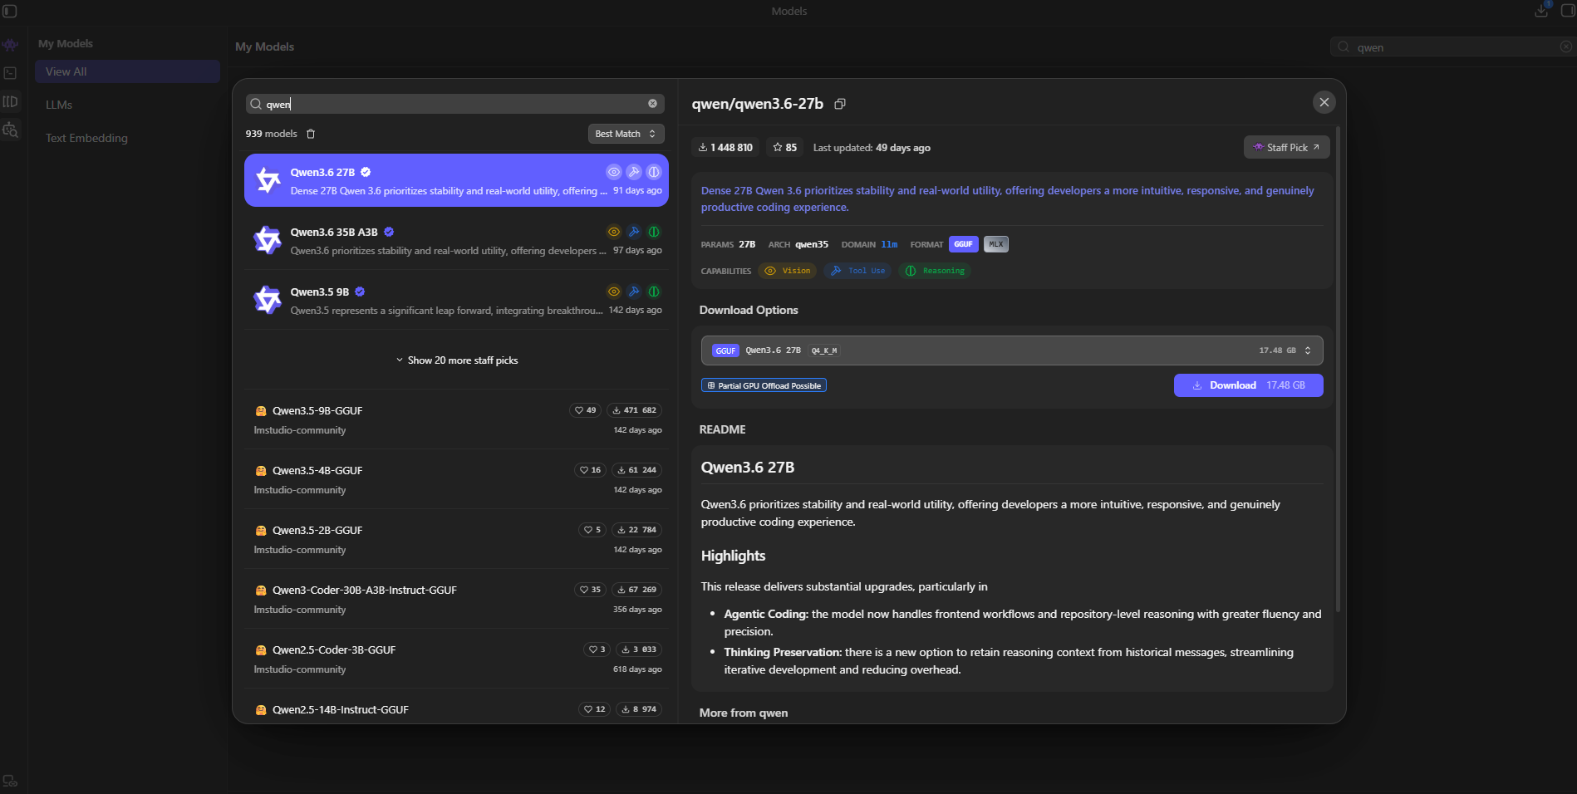Click the verified badge next to Qwen3.6 27B
This screenshot has height=794, width=1577.
point(366,172)
